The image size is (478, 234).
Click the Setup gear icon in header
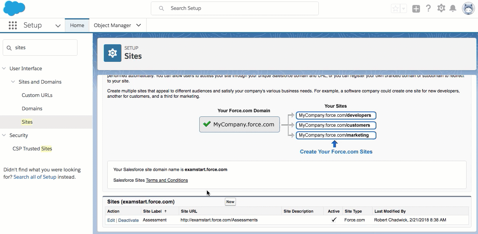tap(441, 8)
